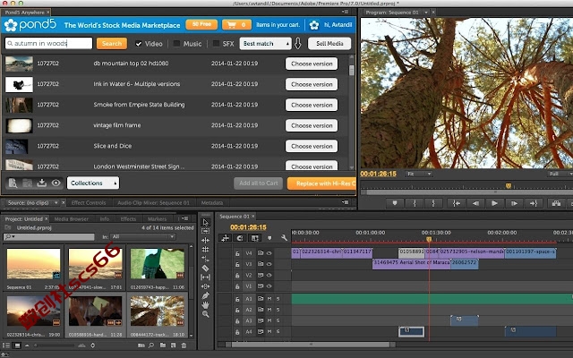The image size is (573, 358).
Task: Open Program monitor sequence dropdown arrow
Action: pos(426,12)
